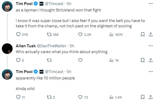View analytics showing 187K views
This screenshot has height=102, width=157.
(116, 35)
